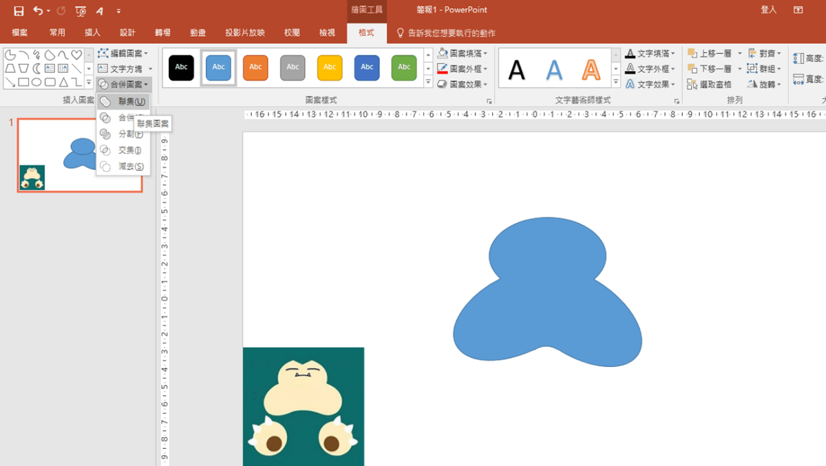Open the customize quick access toolbar arrow
This screenshot has height=466, width=826.
click(118, 11)
